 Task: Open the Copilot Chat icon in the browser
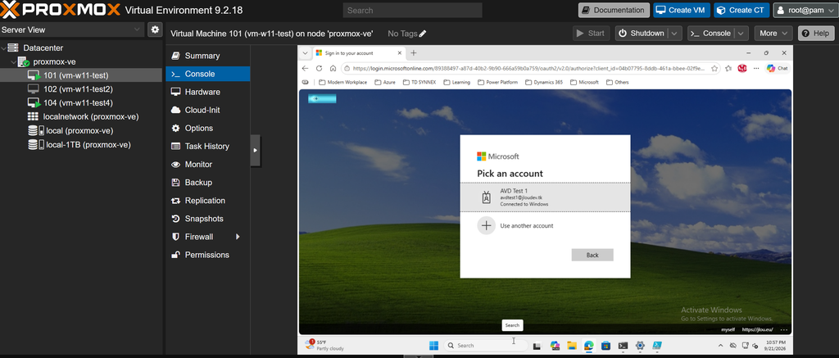point(777,69)
